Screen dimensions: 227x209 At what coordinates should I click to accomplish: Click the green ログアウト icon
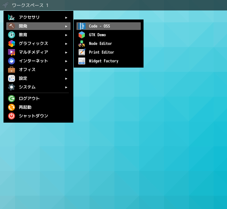[12, 99]
